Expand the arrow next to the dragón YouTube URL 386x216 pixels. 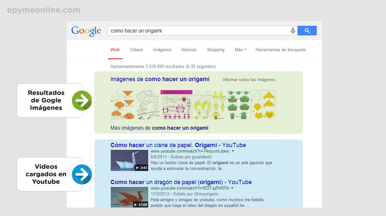[x=232, y=188]
